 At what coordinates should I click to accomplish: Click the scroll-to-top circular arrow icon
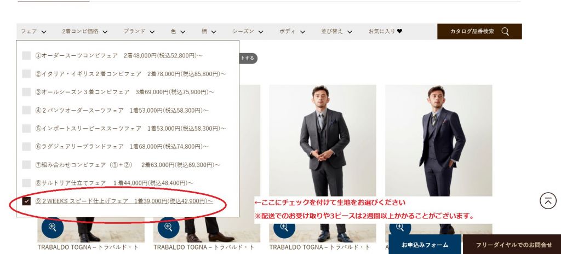click(x=548, y=201)
